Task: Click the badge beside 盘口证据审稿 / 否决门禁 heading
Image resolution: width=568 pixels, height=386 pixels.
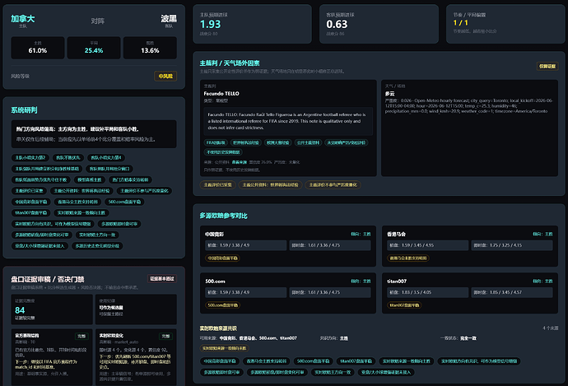Action: [x=162, y=278]
